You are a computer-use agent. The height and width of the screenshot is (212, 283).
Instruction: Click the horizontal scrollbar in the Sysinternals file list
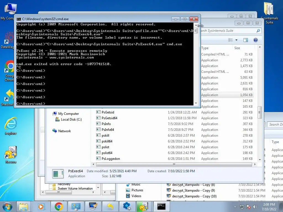[174, 164]
